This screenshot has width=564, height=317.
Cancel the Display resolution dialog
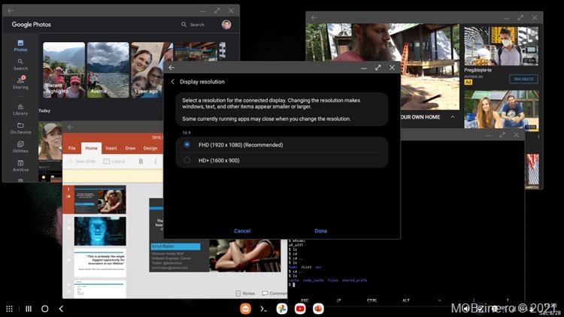coord(242,231)
